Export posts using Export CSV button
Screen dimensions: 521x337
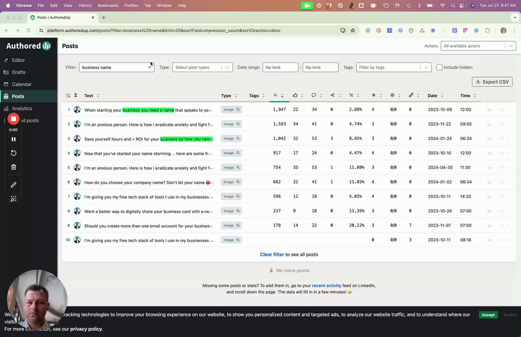click(x=492, y=82)
